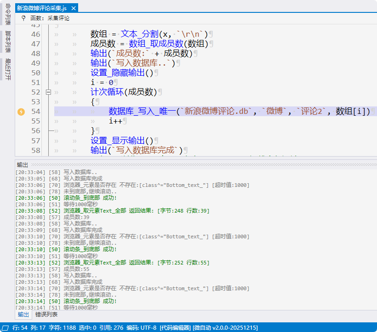The image size is (377, 332).
Task: Click the function locator icon beside 函数
Action: point(23,18)
